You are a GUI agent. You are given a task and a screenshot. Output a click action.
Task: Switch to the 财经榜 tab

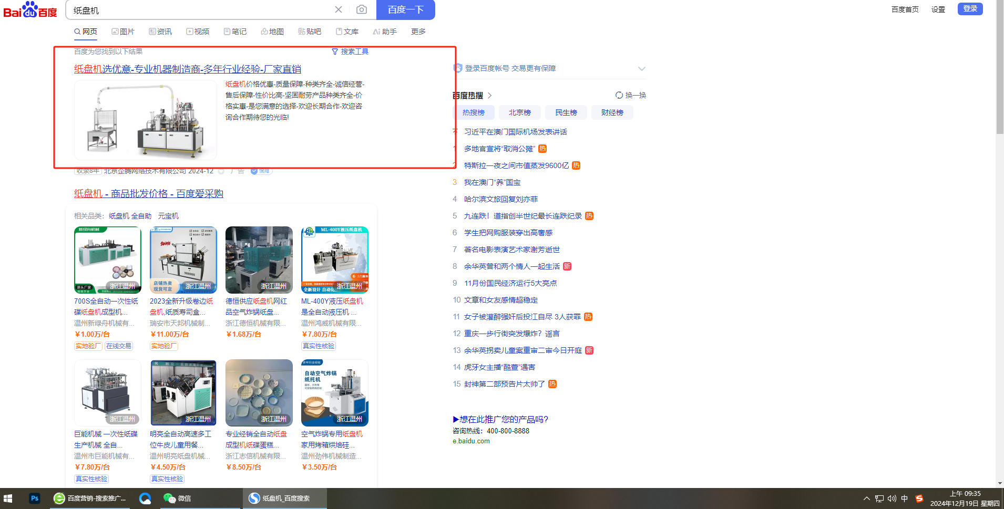(612, 112)
